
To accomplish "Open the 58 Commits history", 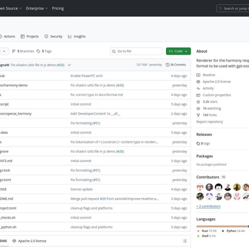I will pos(175,65).
